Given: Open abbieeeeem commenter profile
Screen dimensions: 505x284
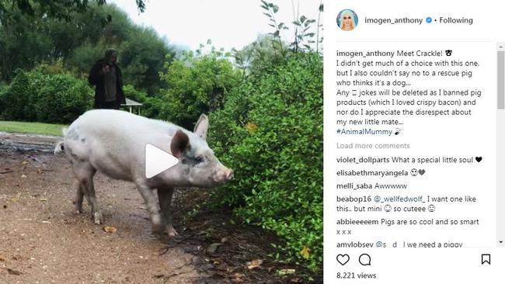Looking at the screenshot, I should point(357,222).
